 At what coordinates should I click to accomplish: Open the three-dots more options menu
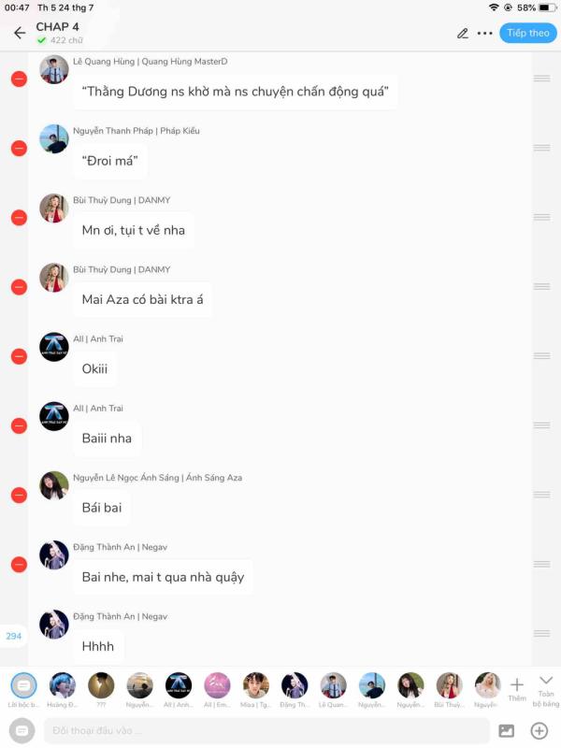click(484, 33)
